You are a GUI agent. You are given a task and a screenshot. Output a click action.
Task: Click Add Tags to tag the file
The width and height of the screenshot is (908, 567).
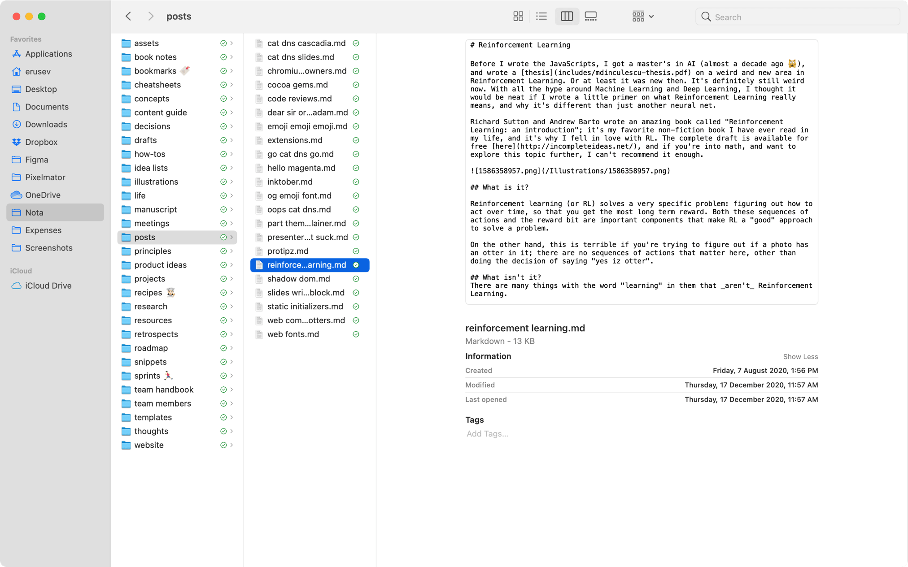487,433
